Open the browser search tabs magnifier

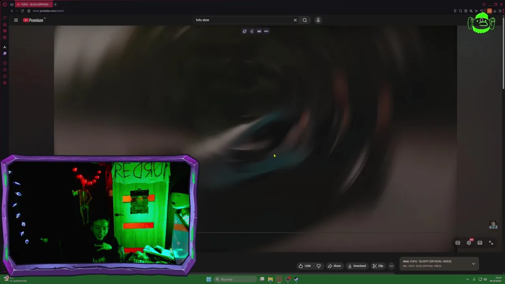coord(484,4)
